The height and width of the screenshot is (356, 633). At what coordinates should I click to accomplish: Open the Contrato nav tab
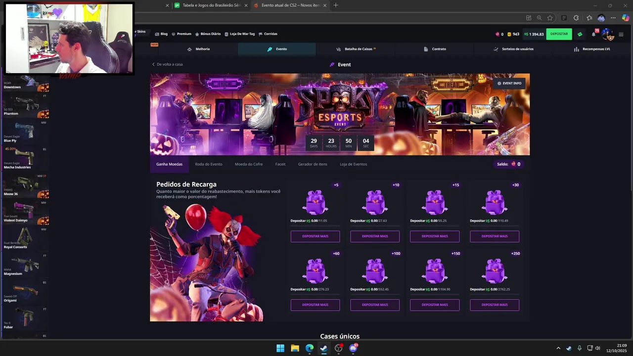(x=435, y=49)
